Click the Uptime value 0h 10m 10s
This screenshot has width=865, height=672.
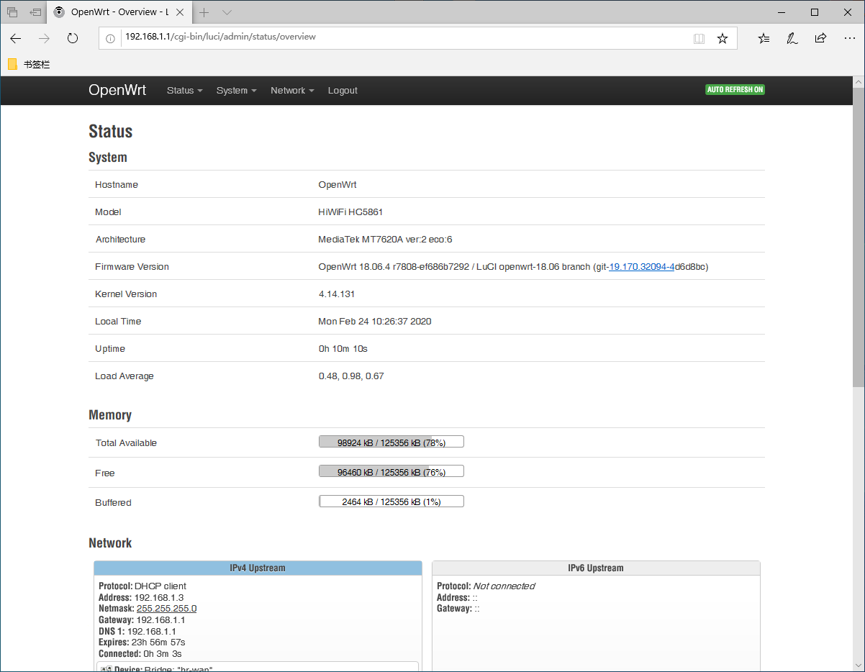tap(343, 349)
